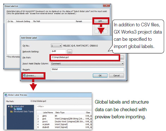Click the File Path field with C:\tmp\Global.gx3
Screen dimensions: 166x131
pyautogui.click(x=85, y=57)
